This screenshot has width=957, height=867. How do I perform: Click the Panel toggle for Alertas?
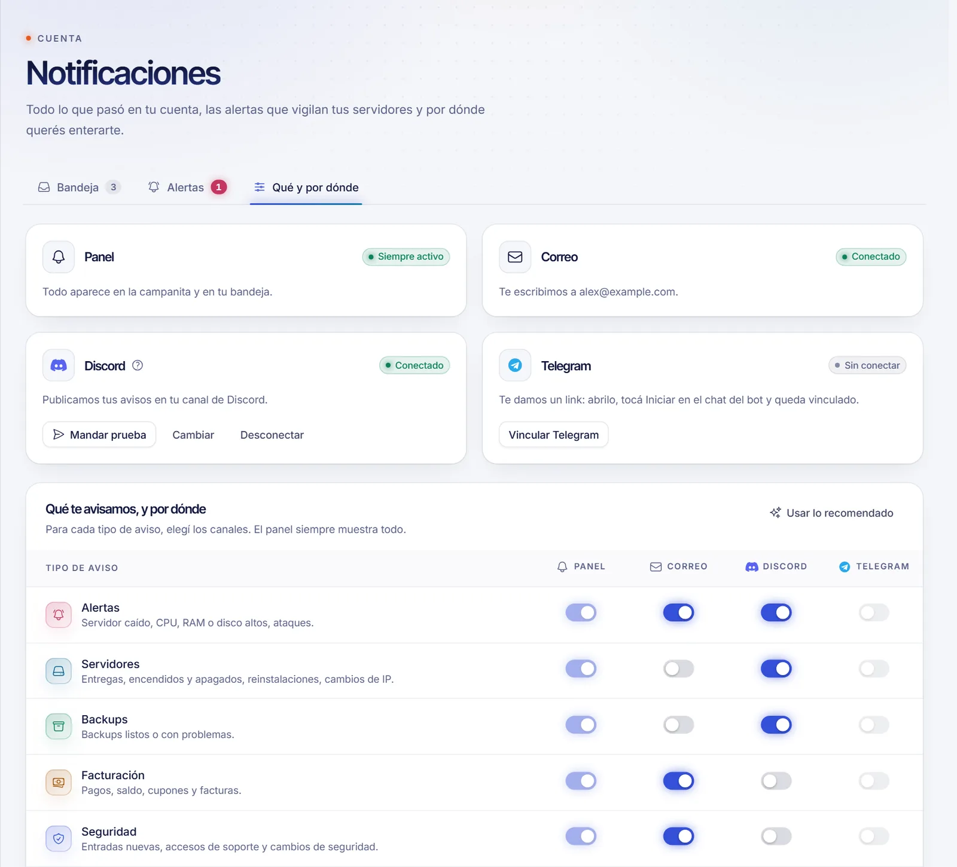(x=581, y=612)
